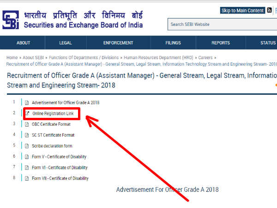The height and width of the screenshot is (208, 277).
Task: Open Human Resources Department (HRD) breadcrumb
Action: (158, 58)
